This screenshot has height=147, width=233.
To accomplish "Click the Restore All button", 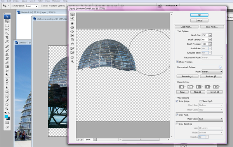I will pos(211,76).
